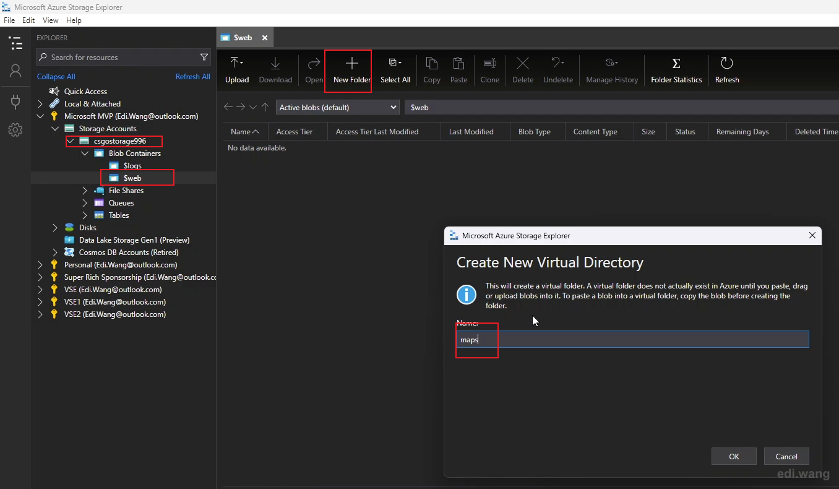
Task: Collapse the Storage Accounts node
Action: (55, 129)
